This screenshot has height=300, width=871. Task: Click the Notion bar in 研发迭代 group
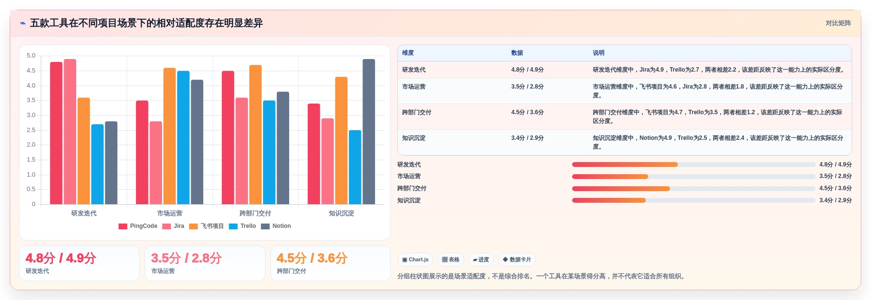111,163
